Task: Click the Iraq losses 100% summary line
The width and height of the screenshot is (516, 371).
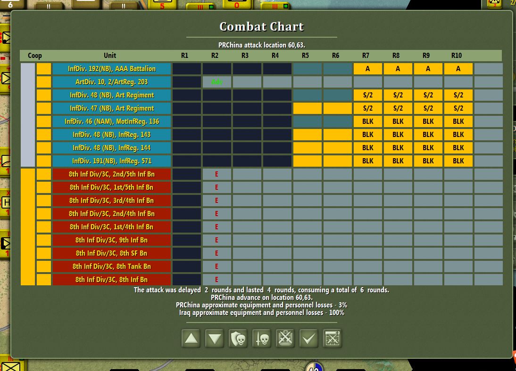Action: 262,313
